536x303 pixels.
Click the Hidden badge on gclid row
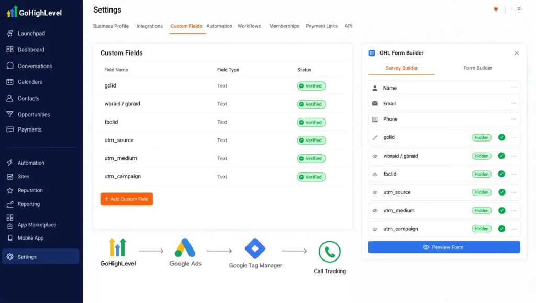click(482, 137)
